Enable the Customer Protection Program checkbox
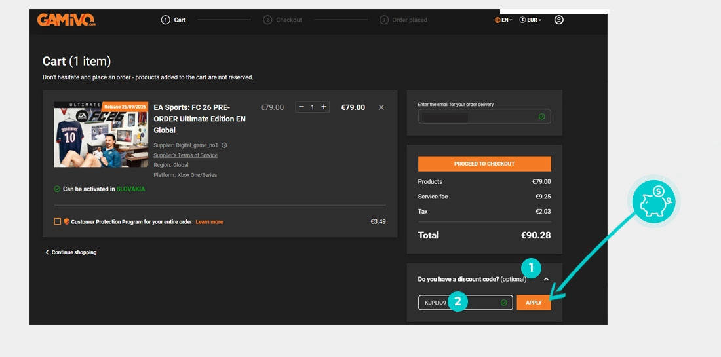 [x=58, y=222]
